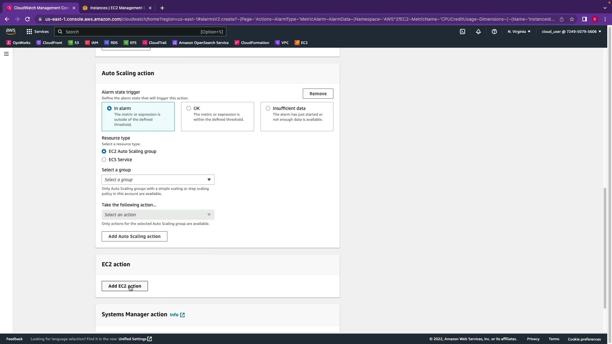612x344 pixels.
Task: Open the cloud_user account menu
Action: [571, 32]
